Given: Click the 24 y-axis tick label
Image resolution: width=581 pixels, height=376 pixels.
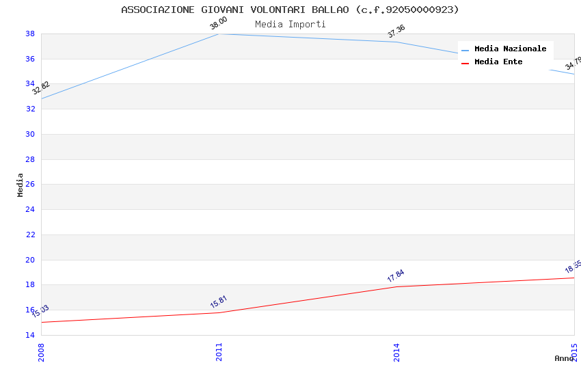Looking at the screenshot, I should 30,209.
